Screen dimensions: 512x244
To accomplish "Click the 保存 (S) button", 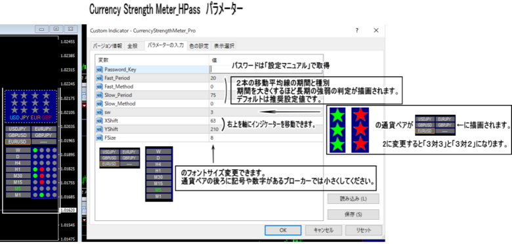I will pos(353,214).
